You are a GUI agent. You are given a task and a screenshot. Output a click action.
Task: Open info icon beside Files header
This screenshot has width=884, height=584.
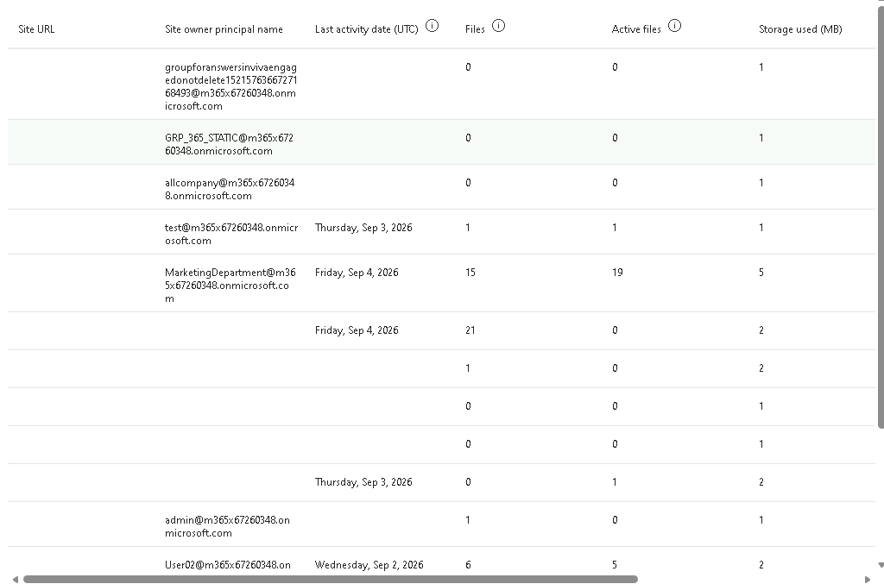(x=498, y=26)
